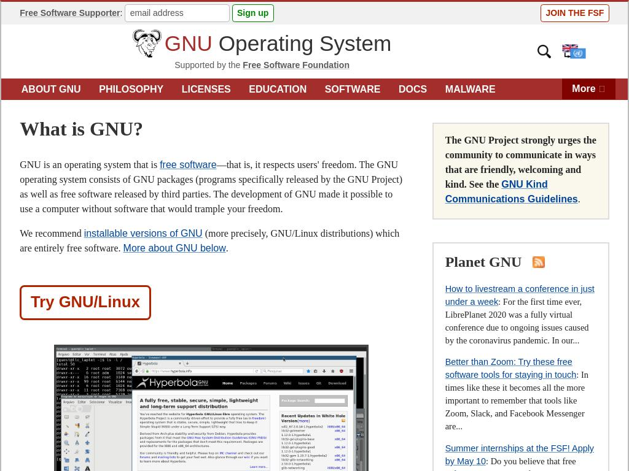This screenshot has width=629, height=471.
Task: Follow the free software link
Action: 188,164
